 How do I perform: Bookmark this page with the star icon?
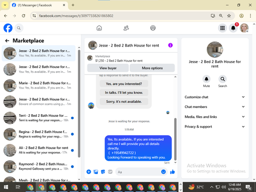(229, 16)
